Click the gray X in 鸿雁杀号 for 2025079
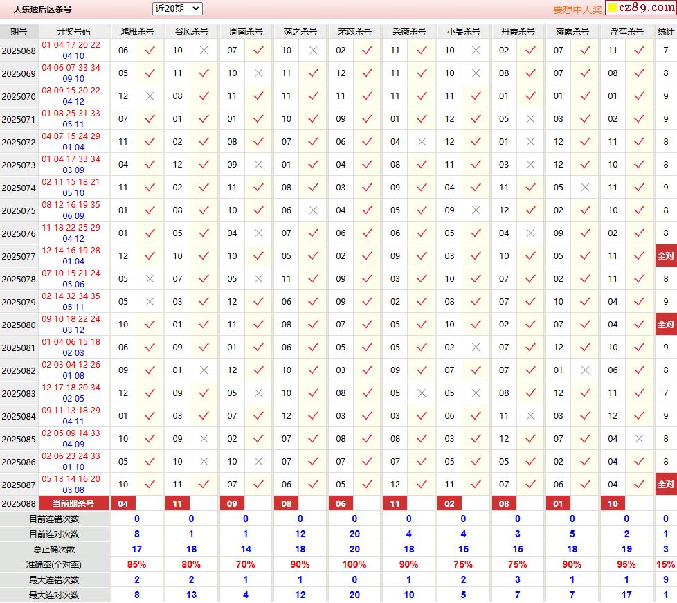 (150, 302)
